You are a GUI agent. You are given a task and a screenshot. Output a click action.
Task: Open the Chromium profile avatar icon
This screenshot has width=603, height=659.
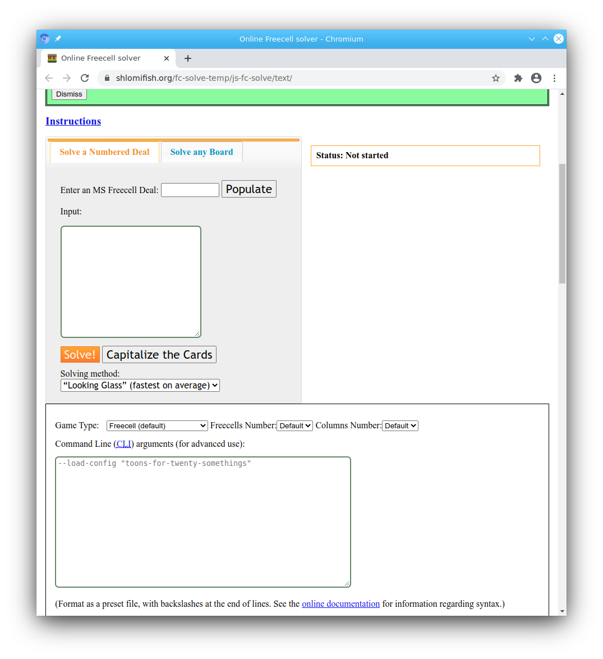(536, 78)
